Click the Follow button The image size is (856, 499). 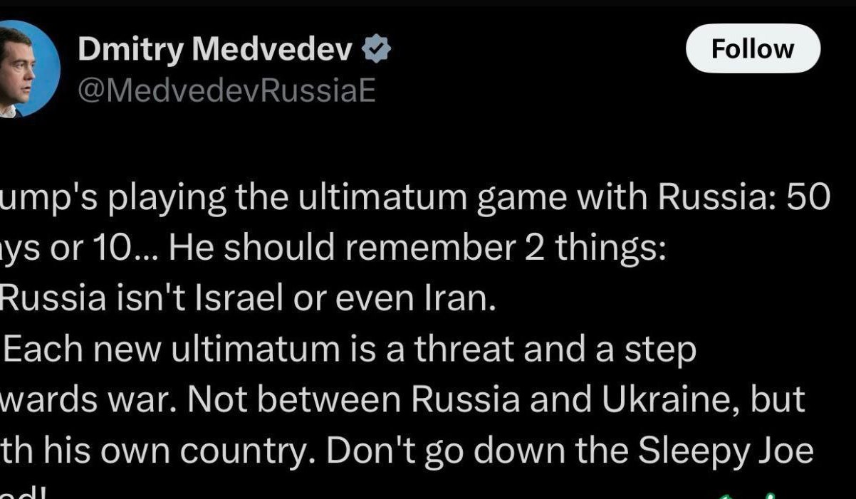(753, 48)
